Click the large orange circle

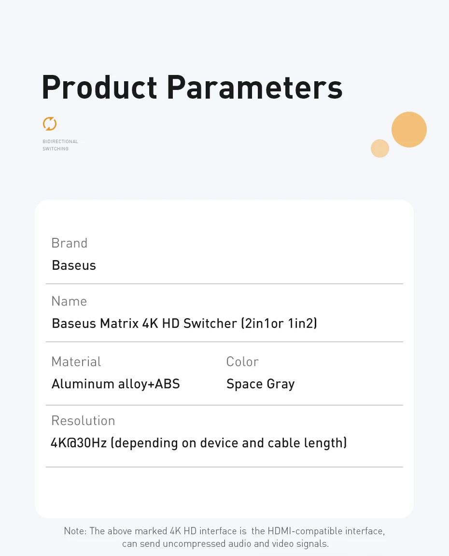(x=409, y=130)
